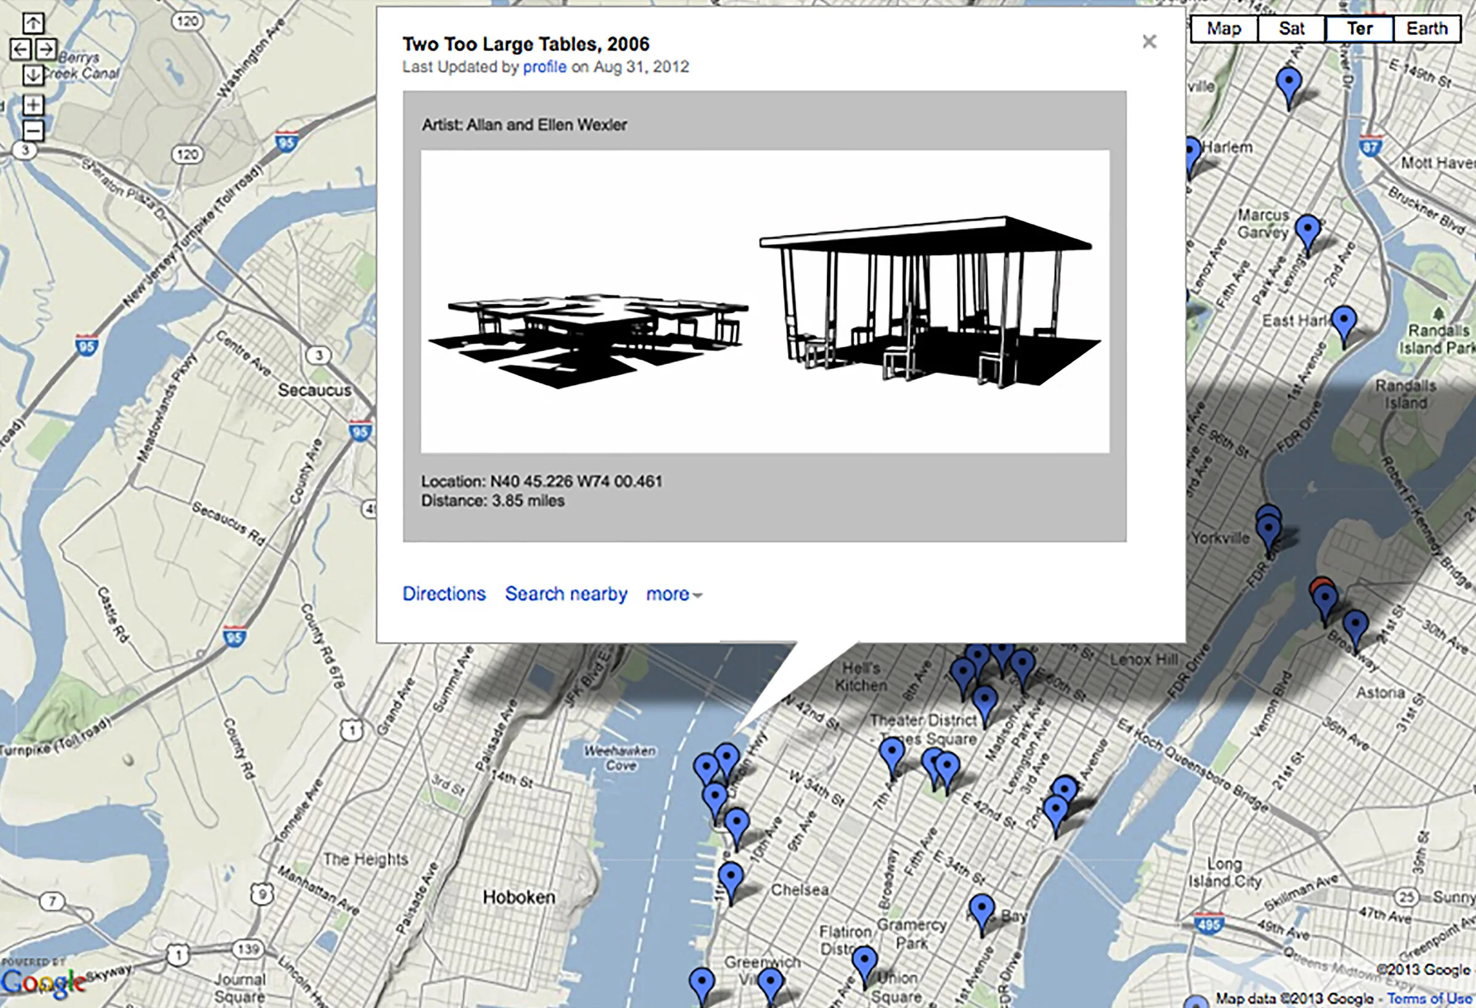Viewport: 1476px width, 1008px height.
Task: Click the pan down arrow control
Action: pyautogui.click(x=33, y=75)
